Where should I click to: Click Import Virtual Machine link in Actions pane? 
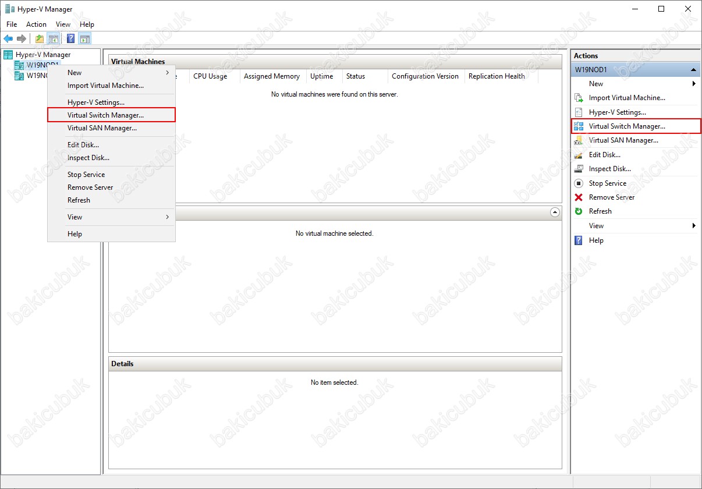coord(627,98)
